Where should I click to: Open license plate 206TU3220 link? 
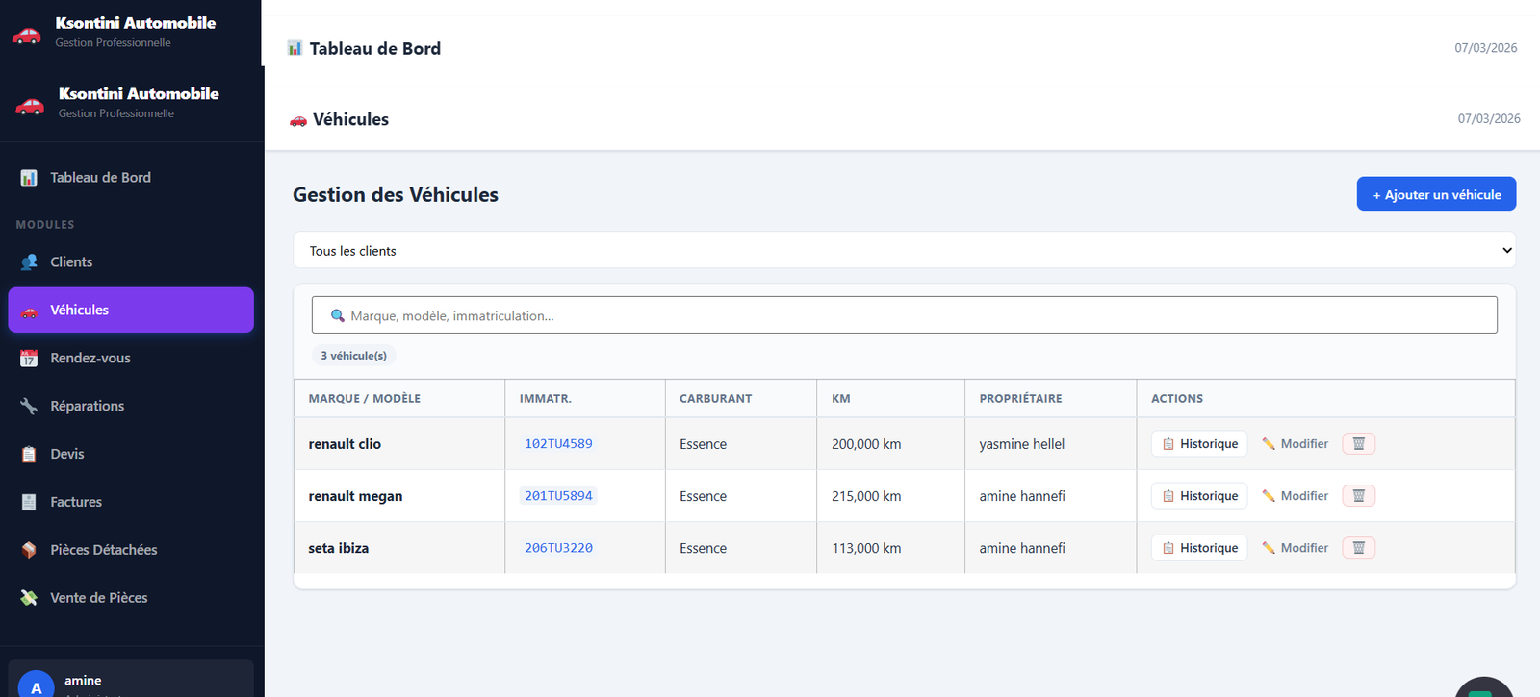558,548
